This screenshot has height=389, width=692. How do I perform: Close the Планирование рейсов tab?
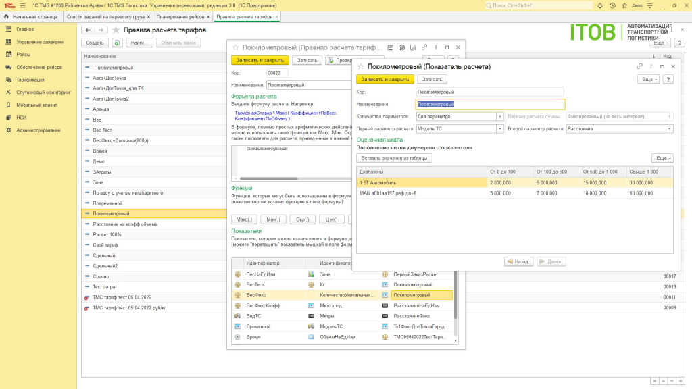click(x=208, y=17)
